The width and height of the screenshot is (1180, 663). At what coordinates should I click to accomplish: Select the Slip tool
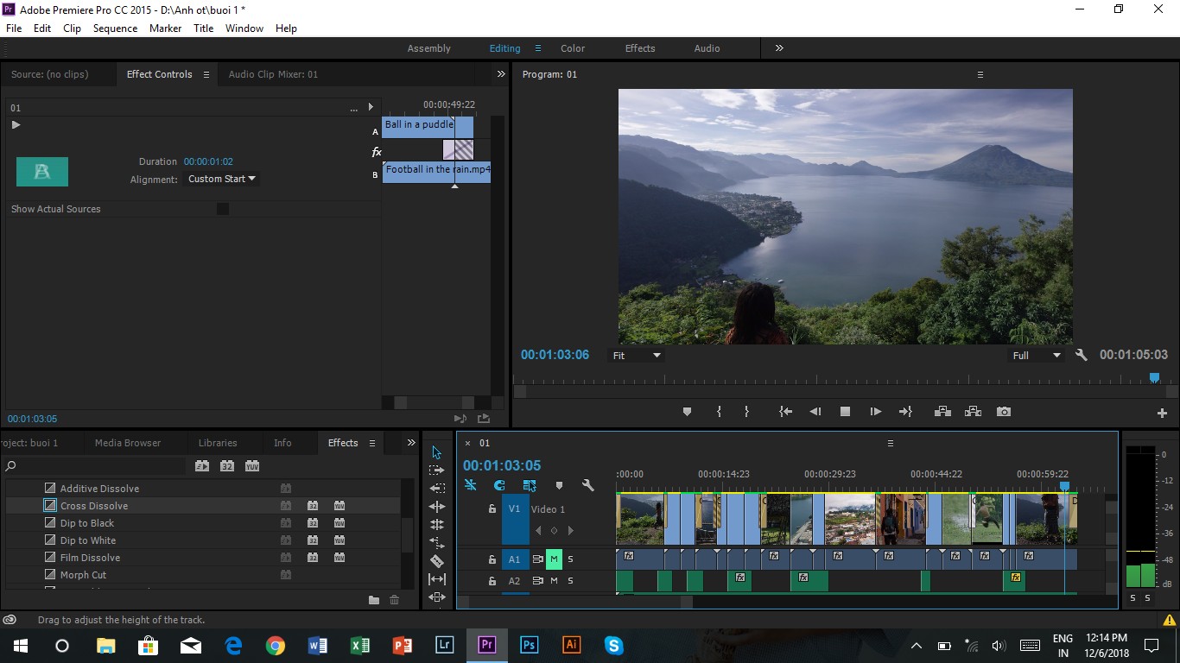[x=436, y=579]
